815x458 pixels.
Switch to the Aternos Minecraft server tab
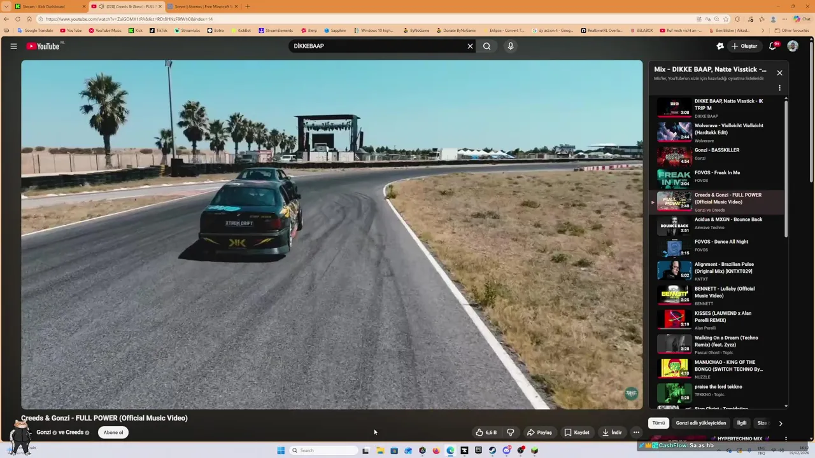[x=202, y=6]
